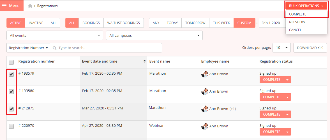330x140 pixels.
Task: Click the search magnifier icon
Action: coord(54,48)
